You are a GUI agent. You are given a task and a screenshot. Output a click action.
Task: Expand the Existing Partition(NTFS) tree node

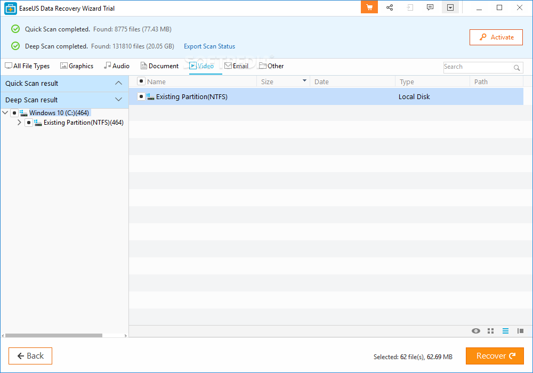point(19,123)
